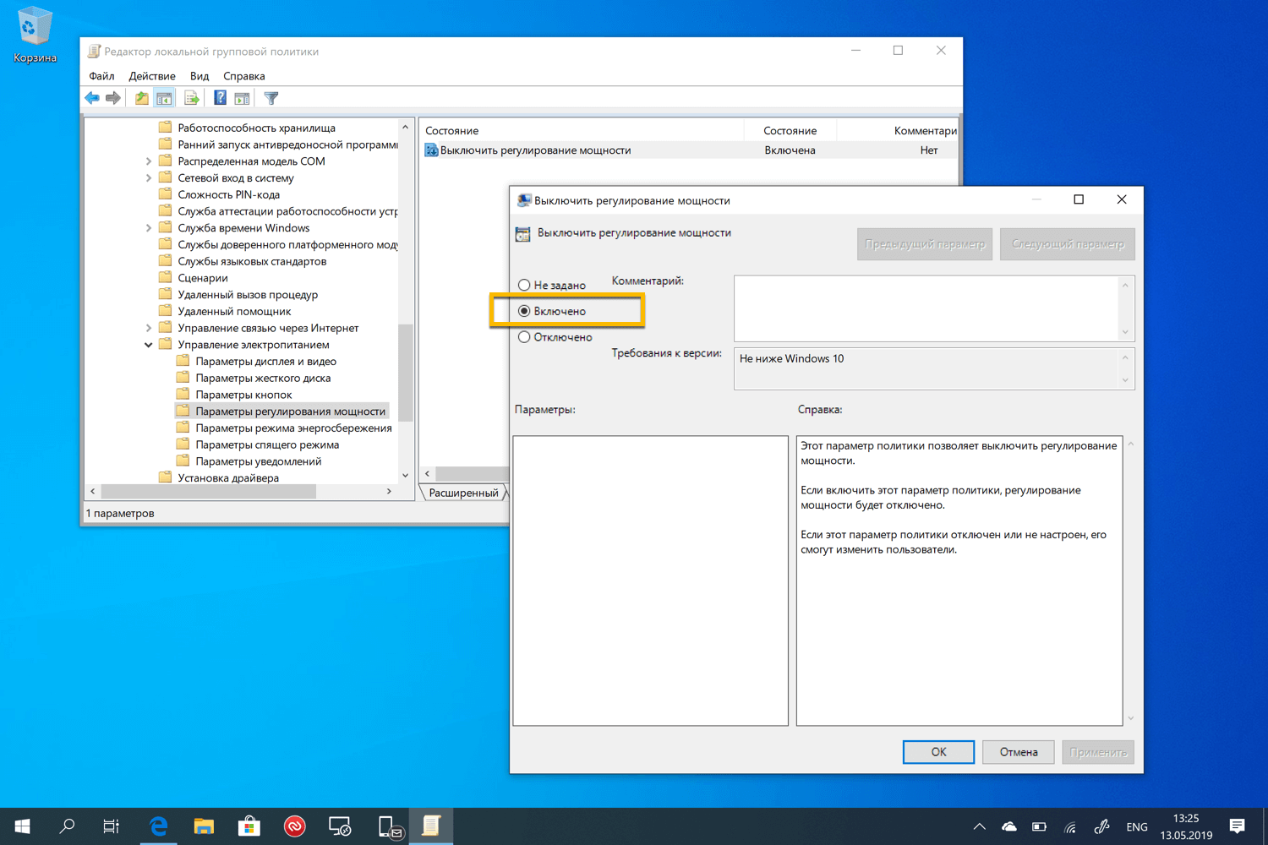Click the Следующий параметр button
The width and height of the screenshot is (1268, 845).
[x=1068, y=244]
